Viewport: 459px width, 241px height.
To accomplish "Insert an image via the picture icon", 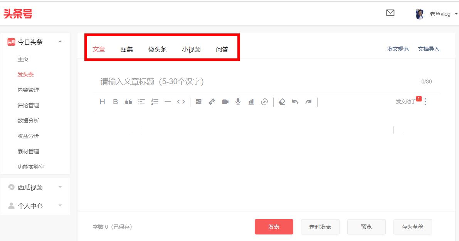I will click(x=198, y=101).
